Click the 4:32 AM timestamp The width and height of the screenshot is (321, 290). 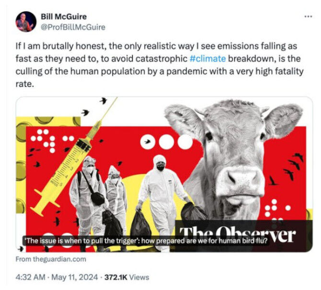[x=30, y=277]
